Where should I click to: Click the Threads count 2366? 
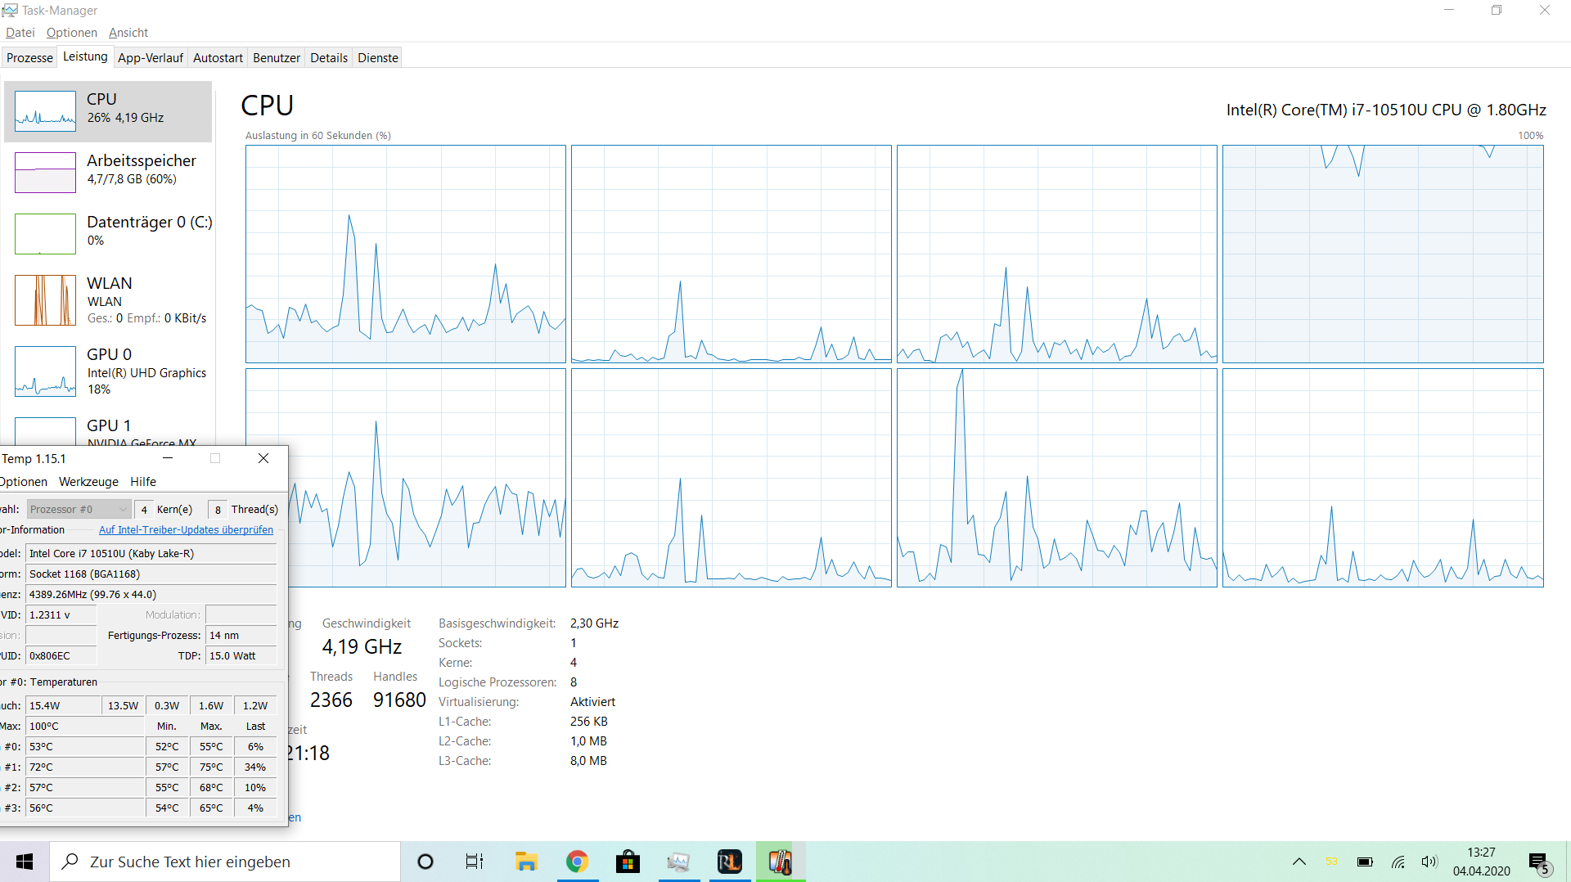(x=331, y=700)
